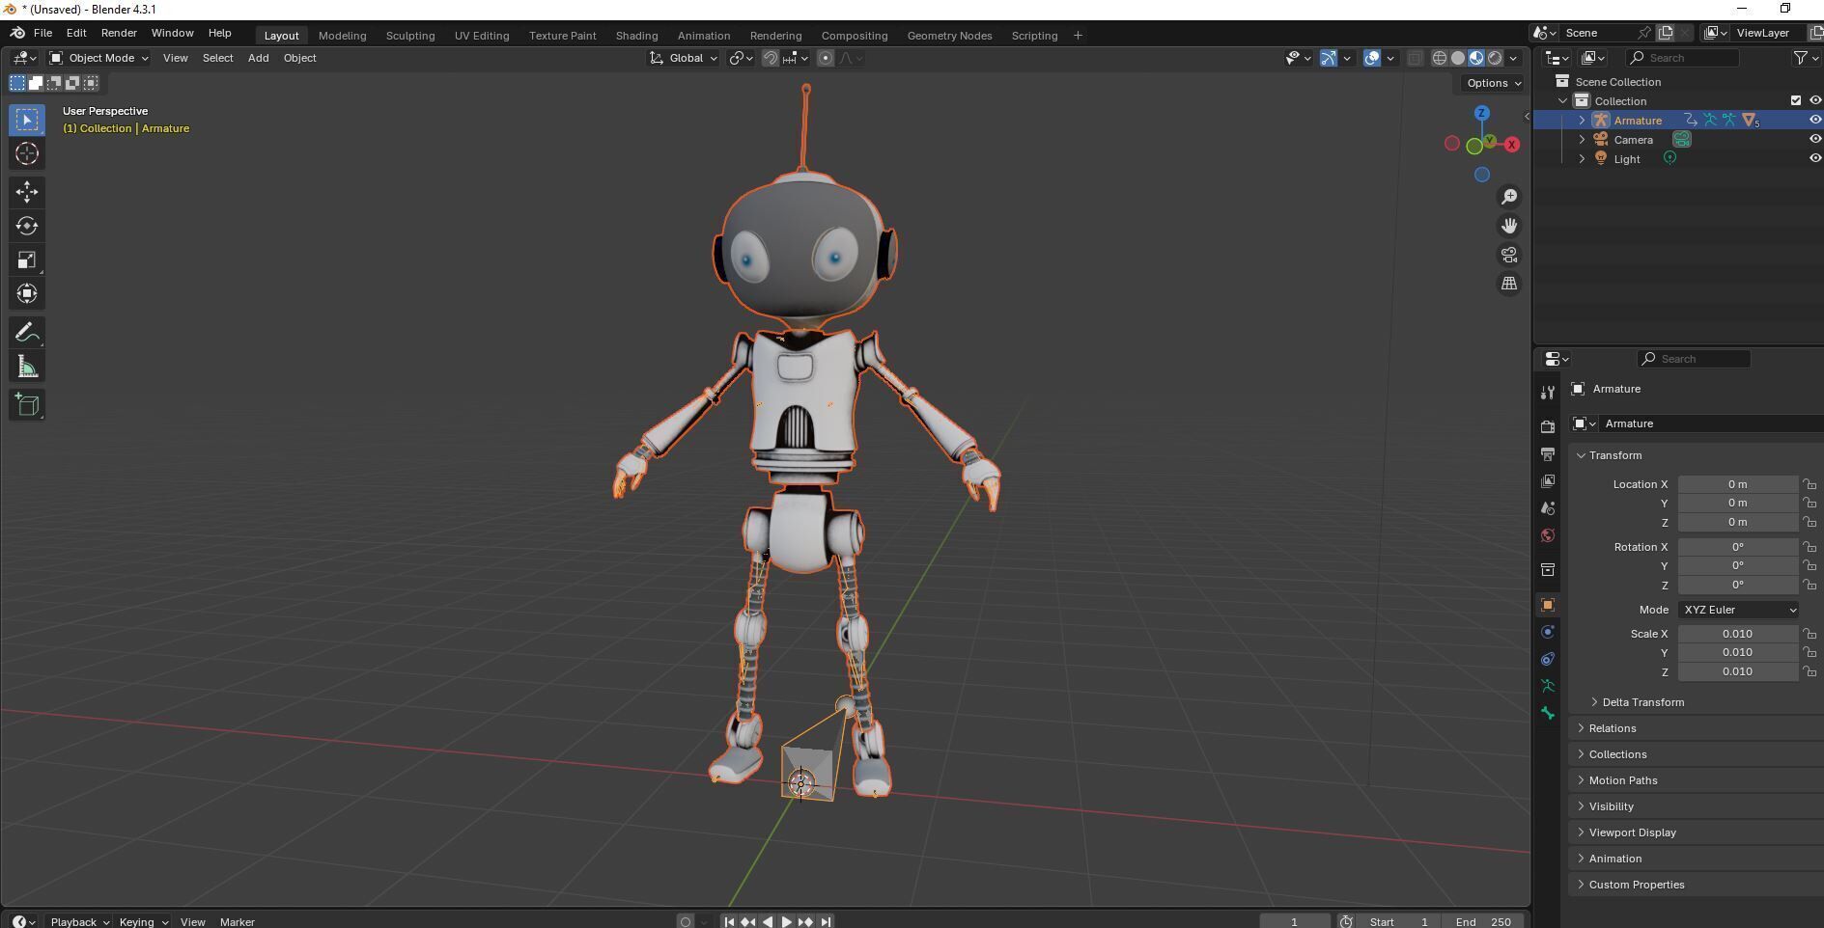Expand the Viewport Display panel
This screenshot has width=1824, height=928.
pos(1632,832)
